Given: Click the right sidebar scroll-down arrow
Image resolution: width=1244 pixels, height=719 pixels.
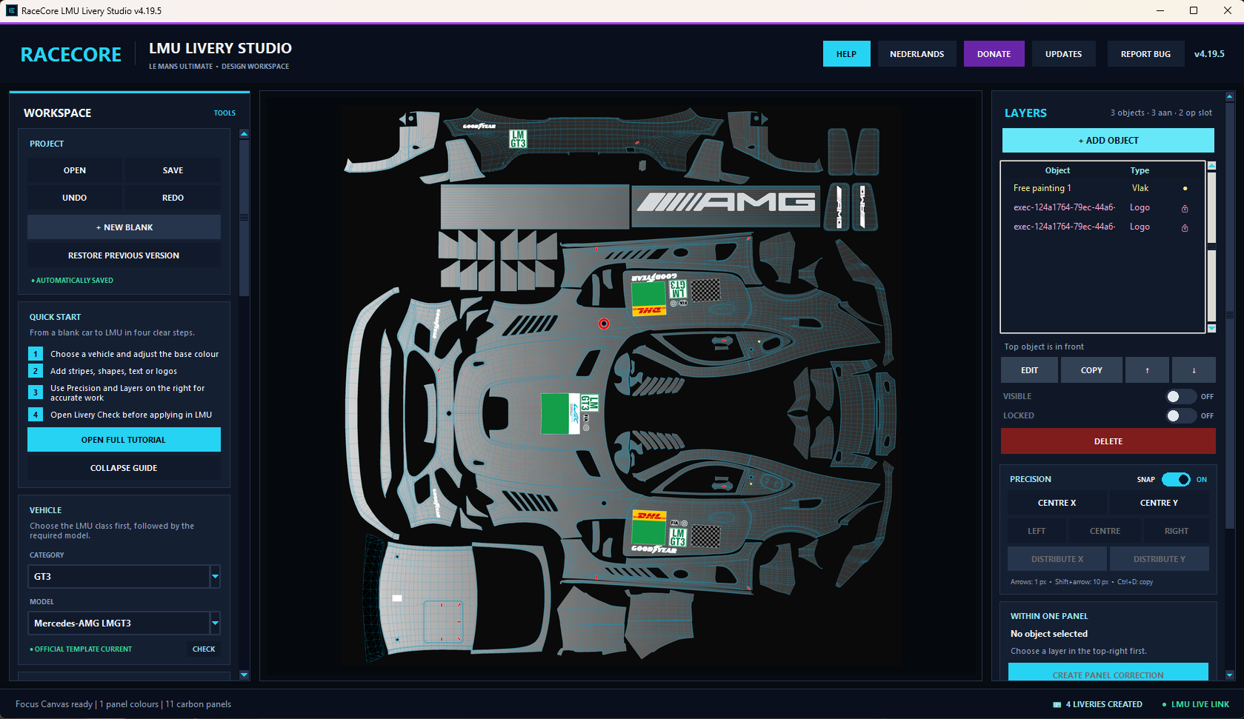Looking at the screenshot, I should [1230, 675].
